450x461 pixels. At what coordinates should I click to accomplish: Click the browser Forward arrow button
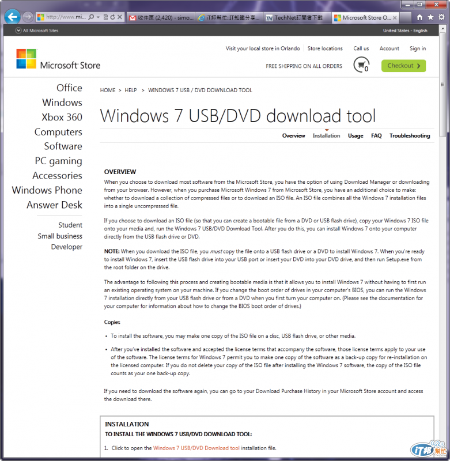point(28,17)
